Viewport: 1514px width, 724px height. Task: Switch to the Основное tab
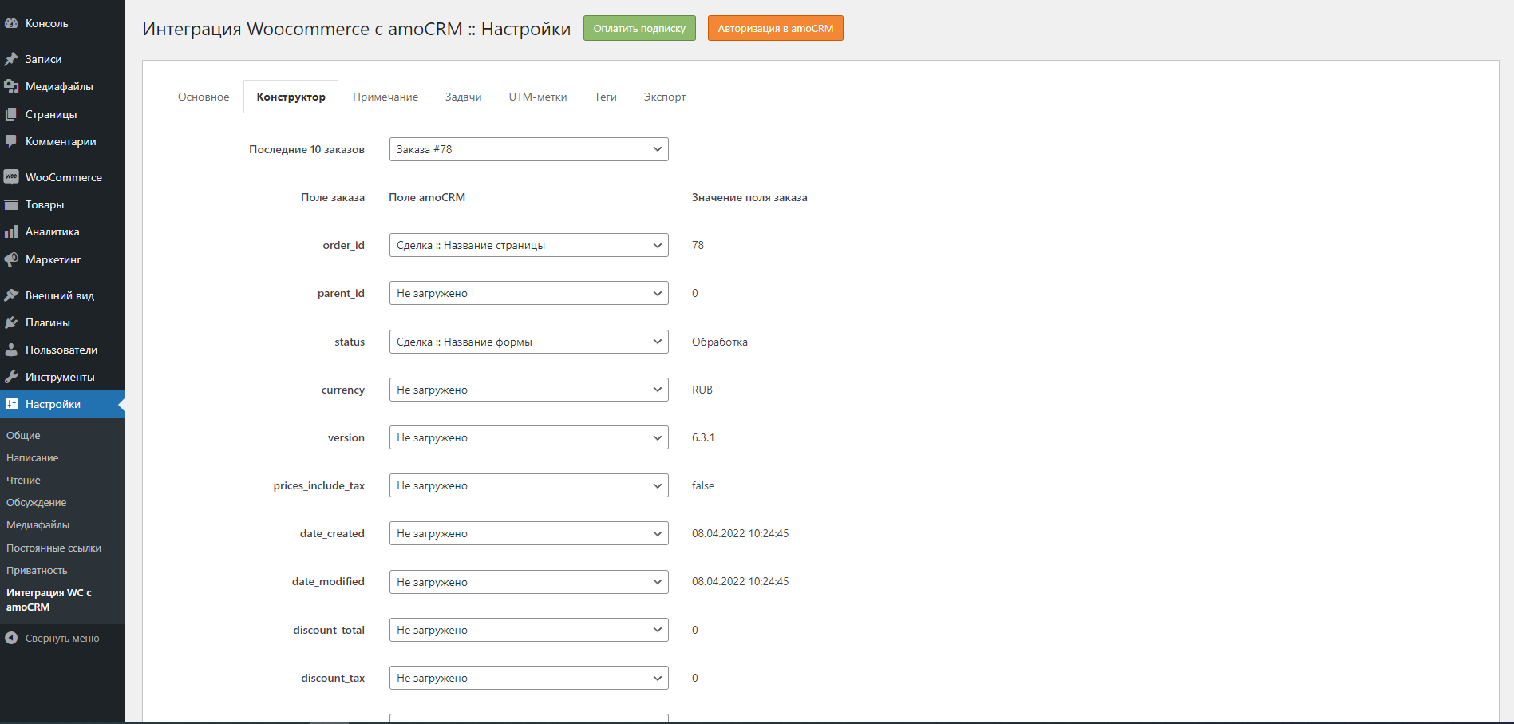point(204,97)
